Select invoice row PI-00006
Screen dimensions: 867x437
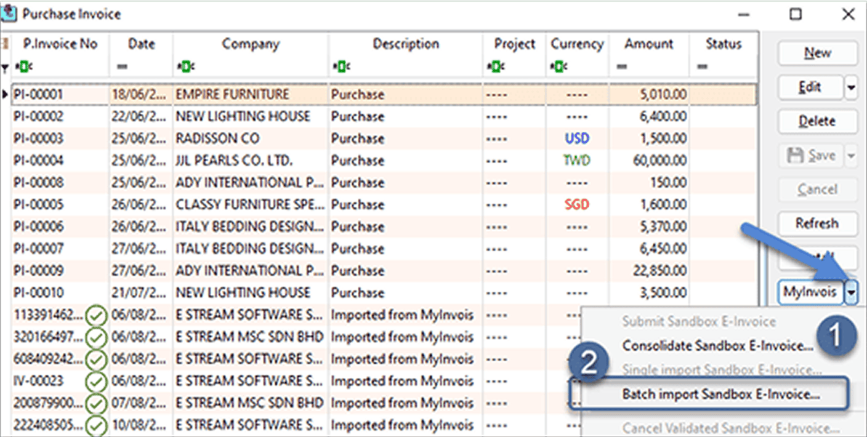click(384, 227)
